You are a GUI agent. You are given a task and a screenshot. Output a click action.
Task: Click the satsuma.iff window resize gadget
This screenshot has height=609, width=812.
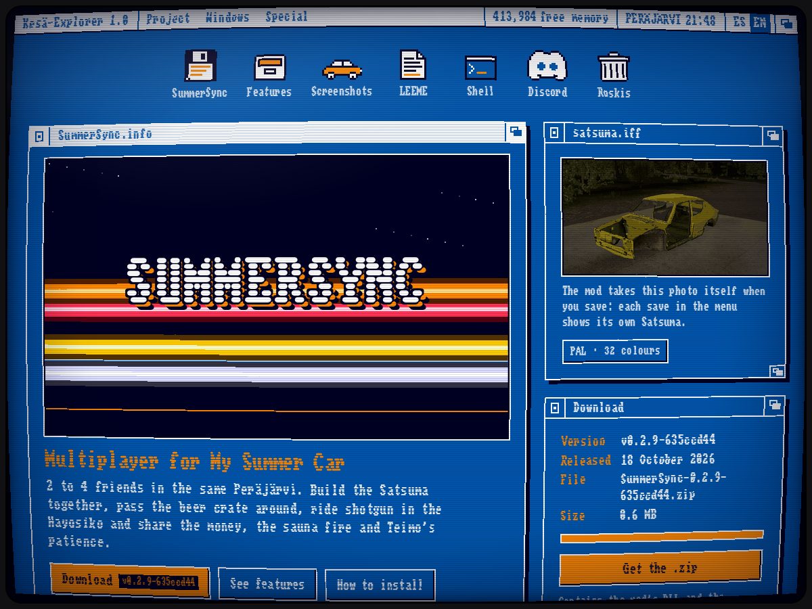tap(777, 371)
